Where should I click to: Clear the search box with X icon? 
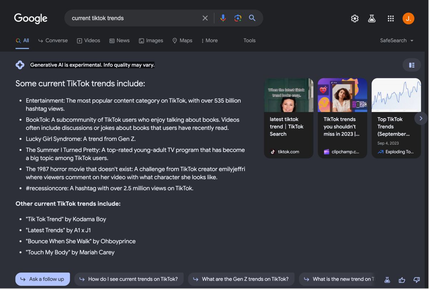click(205, 18)
